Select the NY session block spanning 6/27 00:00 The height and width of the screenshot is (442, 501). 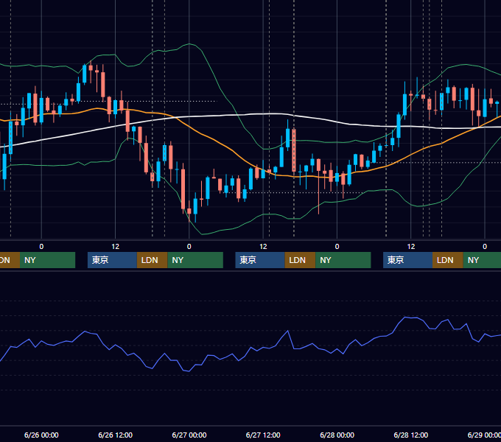click(x=195, y=260)
